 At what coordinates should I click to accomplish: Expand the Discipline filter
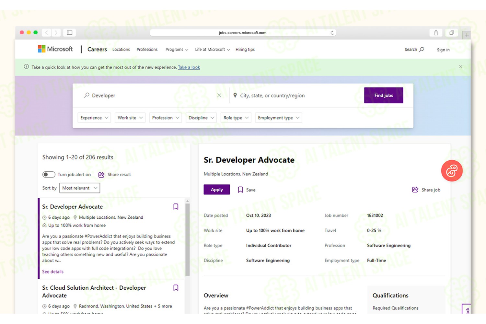(x=201, y=118)
